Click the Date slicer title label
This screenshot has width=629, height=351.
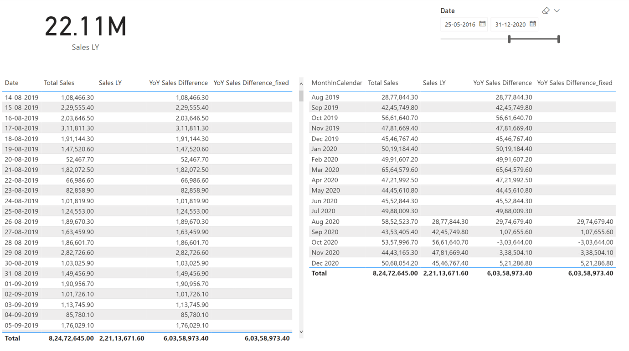coord(447,10)
